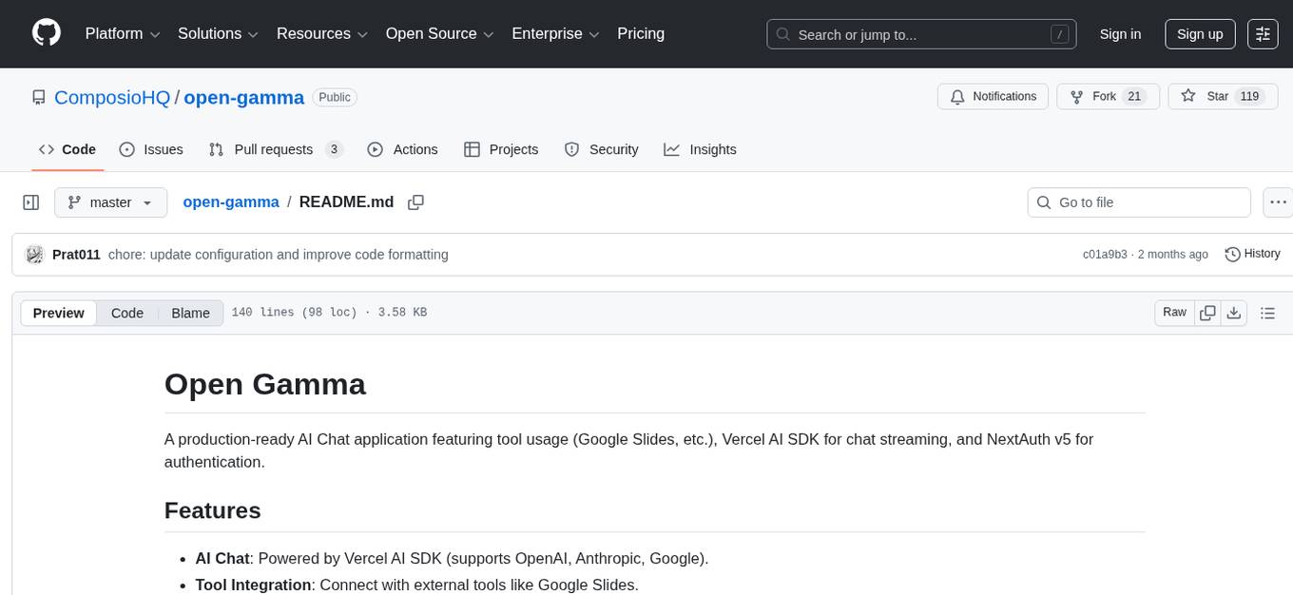Click the Go to file search box
The width and height of the screenshot is (1293, 595).
(x=1138, y=202)
